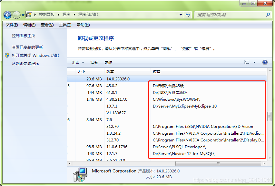The image size is (275, 186).
Task: Close the Programs and Features window
Action: coord(265,3)
